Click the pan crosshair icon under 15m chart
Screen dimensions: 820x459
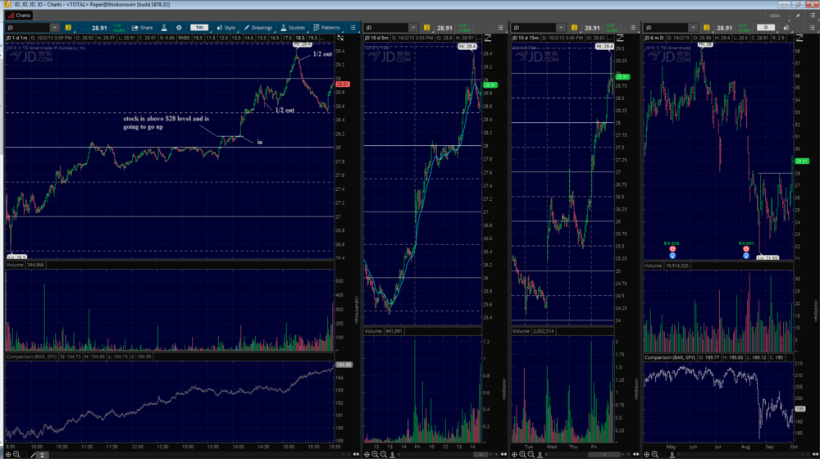pyautogui.click(x=514, y=455)
